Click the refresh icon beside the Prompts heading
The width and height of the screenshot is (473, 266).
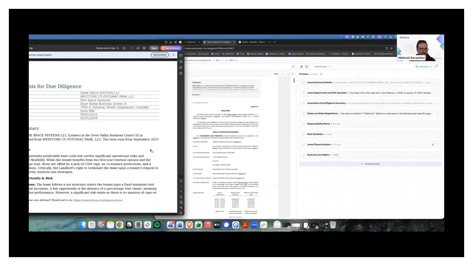pyautogui.click(x=321, y=74)
